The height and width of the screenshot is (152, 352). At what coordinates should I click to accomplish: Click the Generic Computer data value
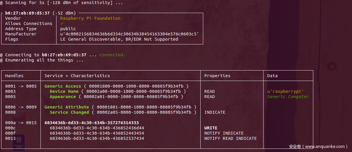[x=288, y=97]
